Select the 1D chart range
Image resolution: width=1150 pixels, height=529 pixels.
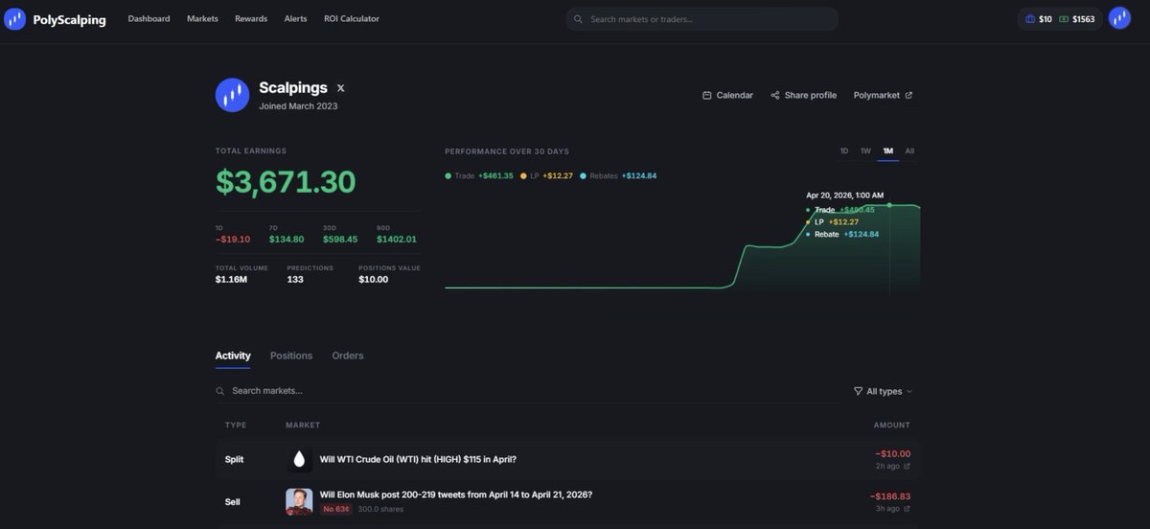pos(844,151)
